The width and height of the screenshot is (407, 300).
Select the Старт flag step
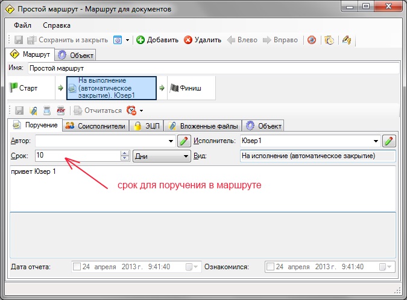pos(24,88)
